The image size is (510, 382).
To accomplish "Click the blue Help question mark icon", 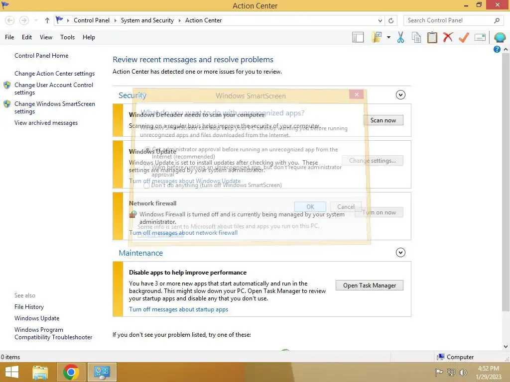I will pos(497,49).
